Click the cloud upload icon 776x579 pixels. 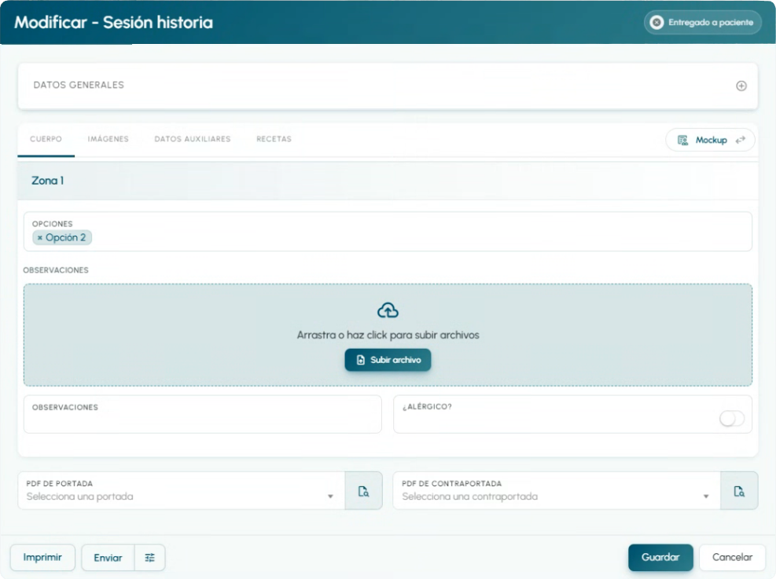coord(388,310)
